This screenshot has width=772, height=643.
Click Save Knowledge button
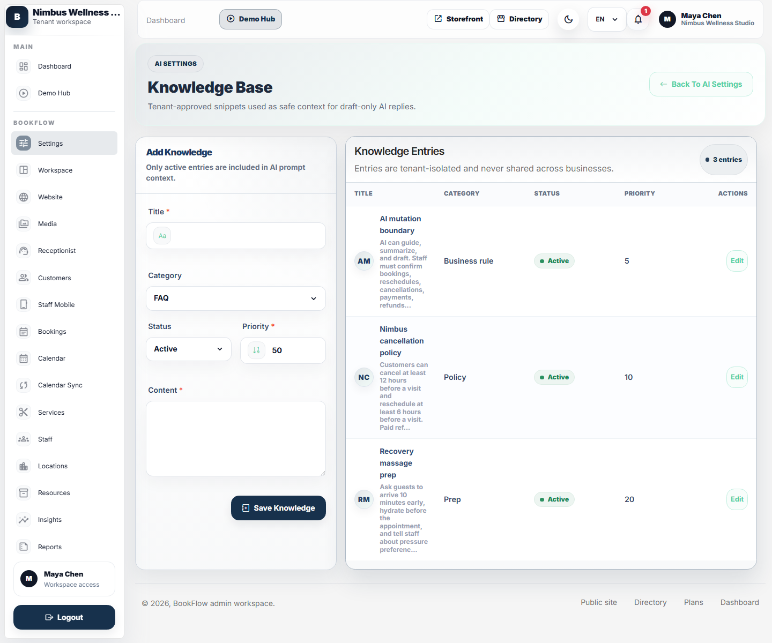[x=278, y=508]
